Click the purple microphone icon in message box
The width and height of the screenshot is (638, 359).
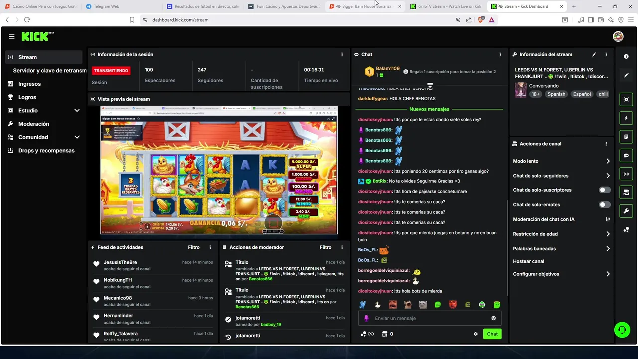click(x=366, y=318)
